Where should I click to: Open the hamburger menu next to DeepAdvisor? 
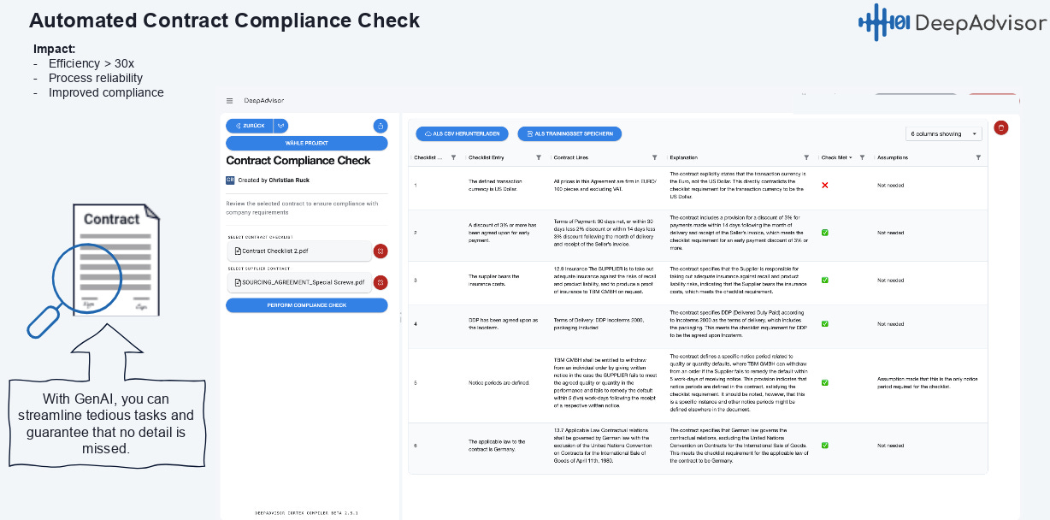(229, 101)
